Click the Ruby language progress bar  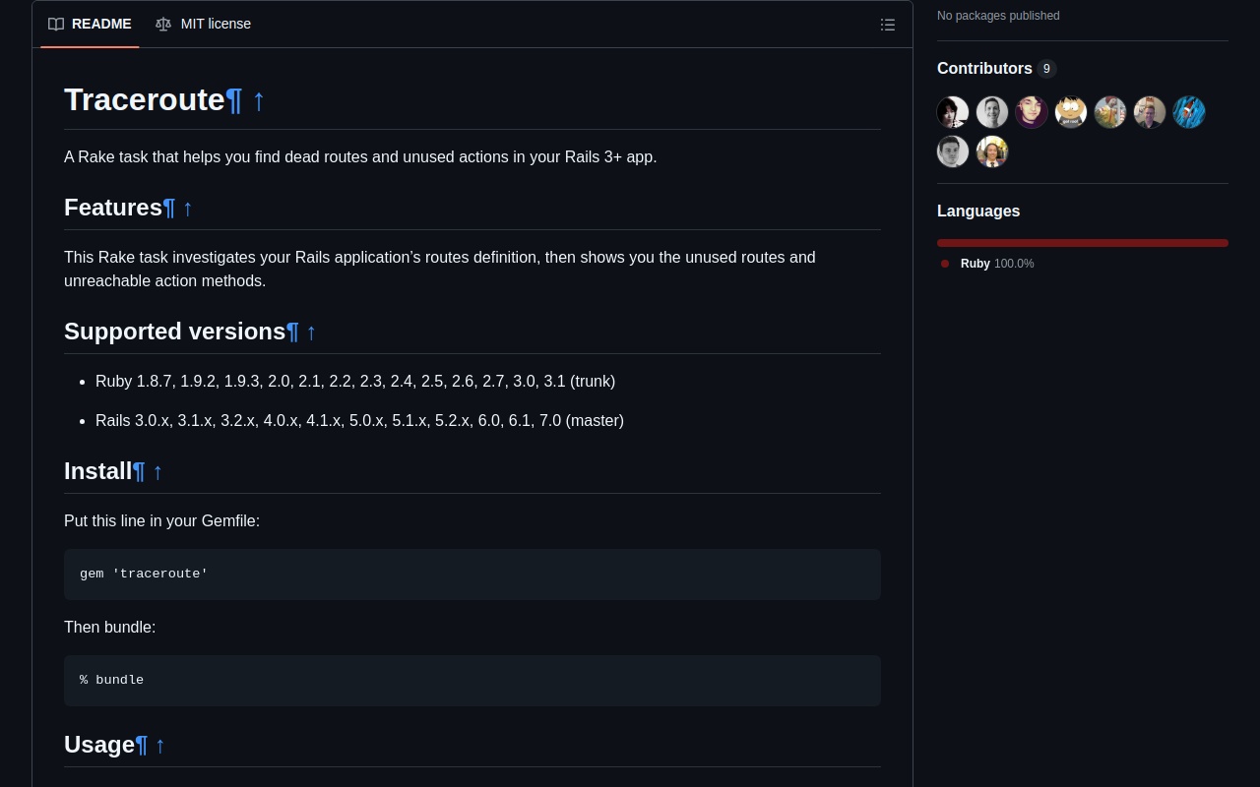[x=1083, y=243]
